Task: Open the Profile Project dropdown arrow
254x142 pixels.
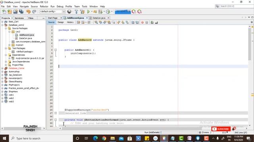Action: click(112, 11)
